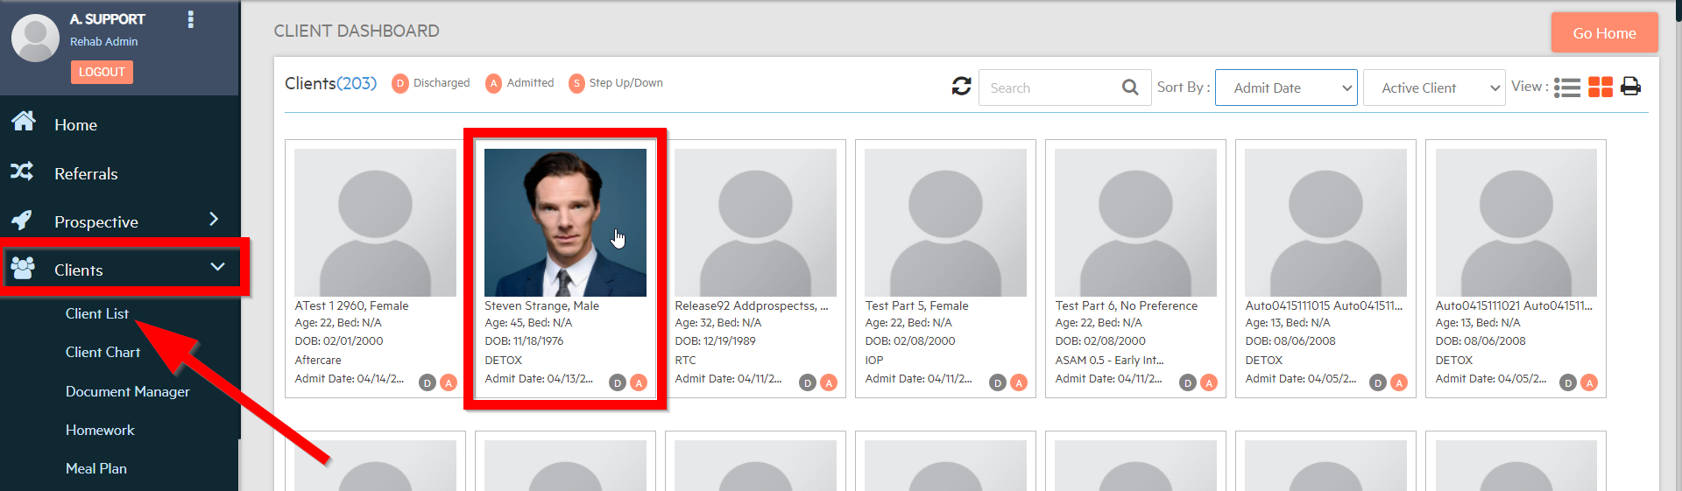Click the name 'Test Part 5, Female'
Screen dimensions: 1682x491
[916, 305]
